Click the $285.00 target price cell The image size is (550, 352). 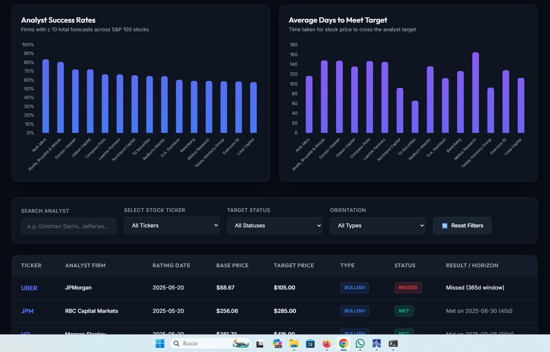tap(285, 311)
